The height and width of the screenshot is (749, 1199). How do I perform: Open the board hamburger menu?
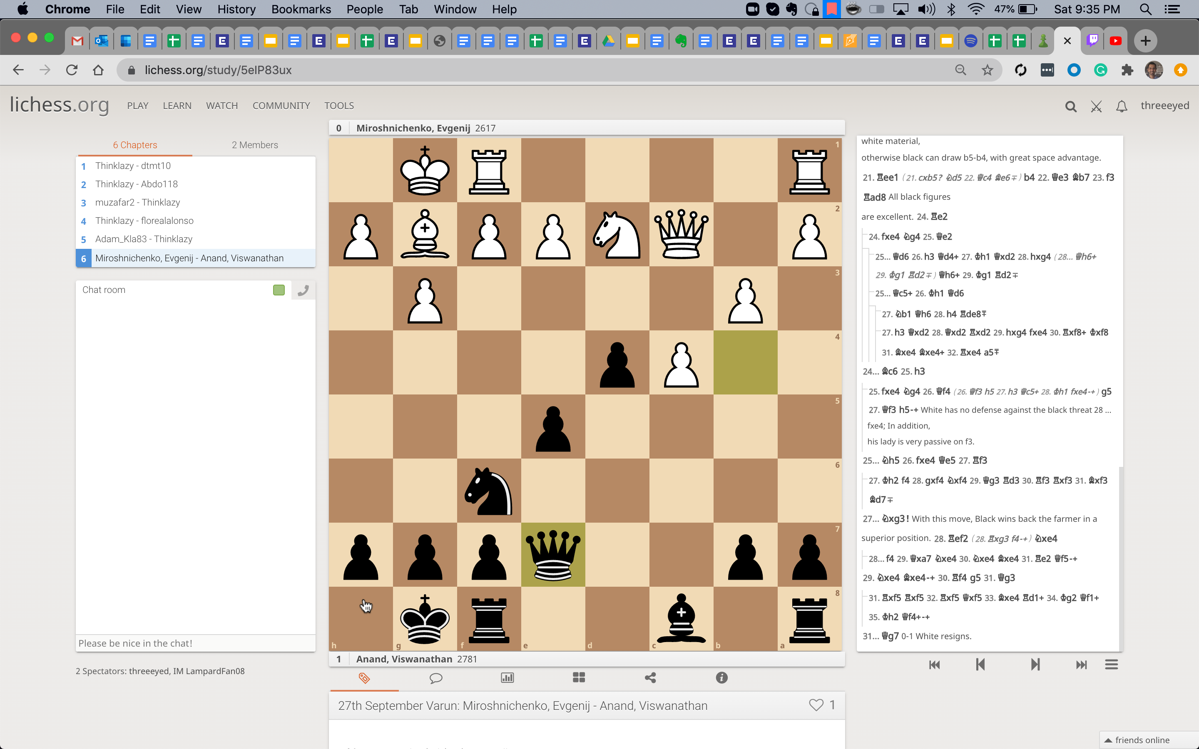point(1111,665)
